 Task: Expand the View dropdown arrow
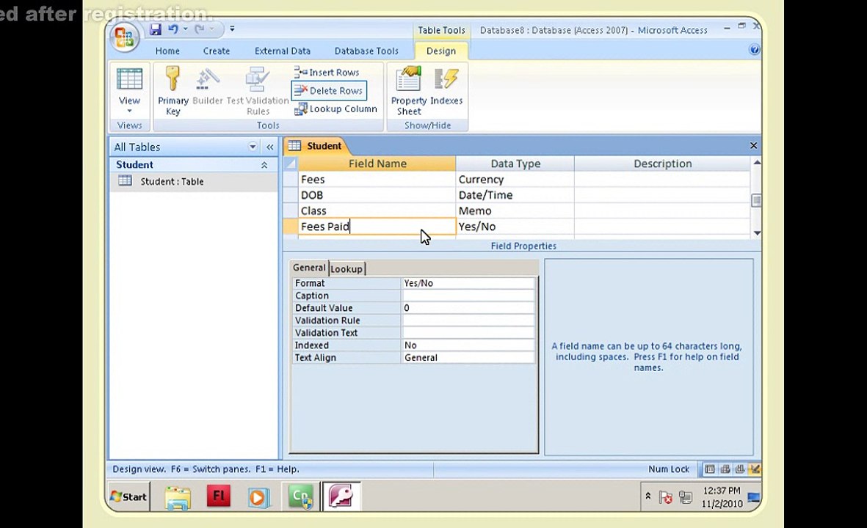click(129, 111)
